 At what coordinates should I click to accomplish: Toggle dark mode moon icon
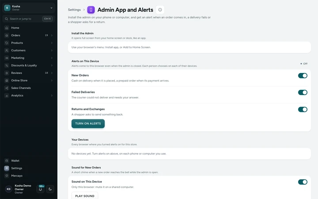(50, 189)
